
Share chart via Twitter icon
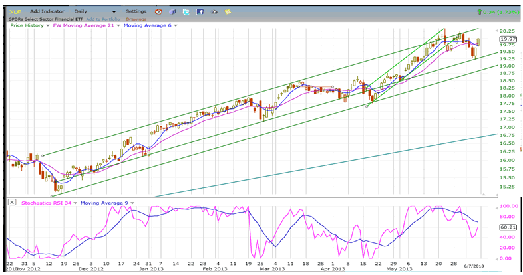click(x=185, y=12)
